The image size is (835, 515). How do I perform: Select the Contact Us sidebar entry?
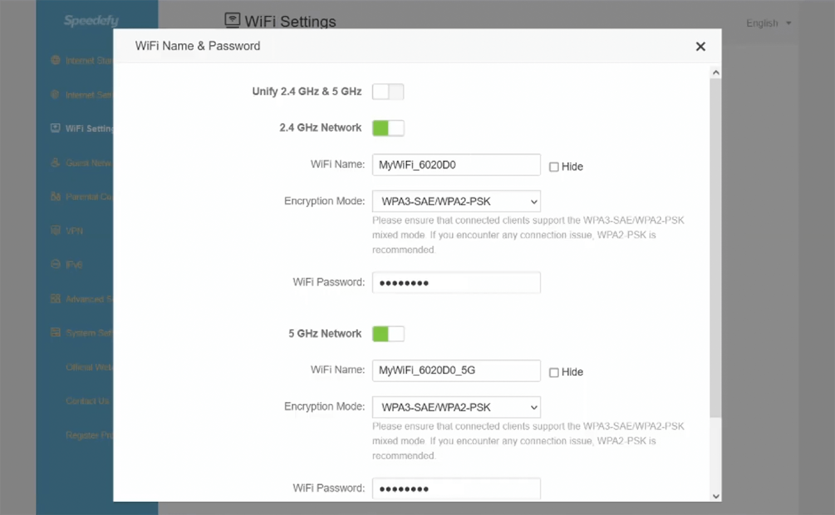point(87,401)
